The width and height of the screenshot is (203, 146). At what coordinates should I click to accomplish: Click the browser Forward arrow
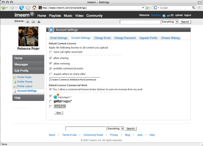12,8
